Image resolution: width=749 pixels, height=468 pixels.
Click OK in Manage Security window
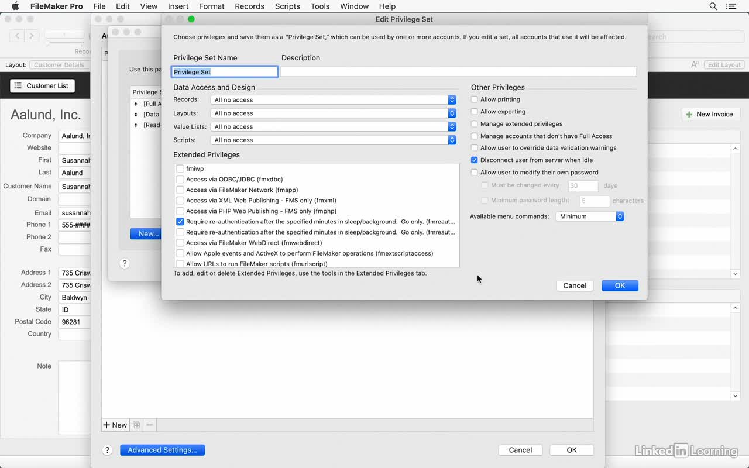[x=572, y=450]
